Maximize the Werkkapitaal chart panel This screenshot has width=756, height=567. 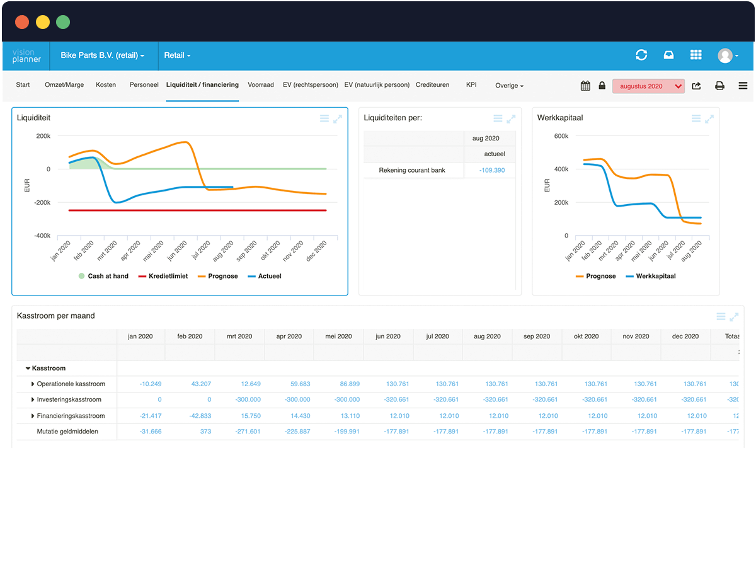[x=709, y=118]
